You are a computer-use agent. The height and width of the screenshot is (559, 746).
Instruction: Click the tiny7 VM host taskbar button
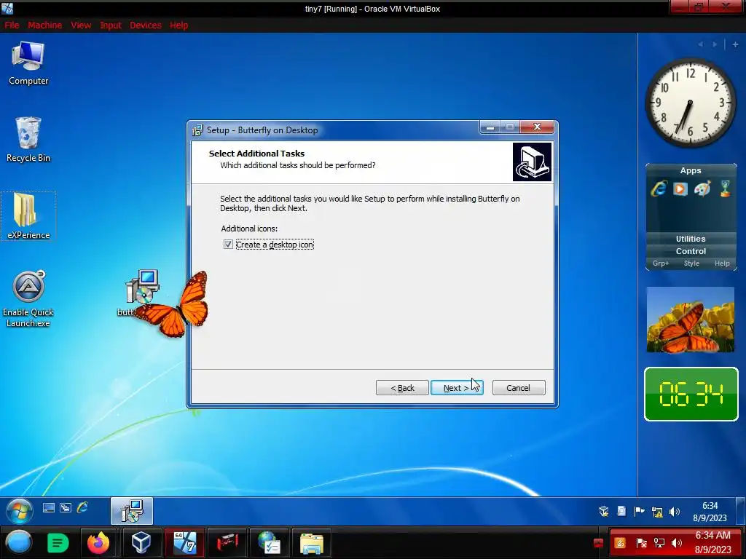185,543
